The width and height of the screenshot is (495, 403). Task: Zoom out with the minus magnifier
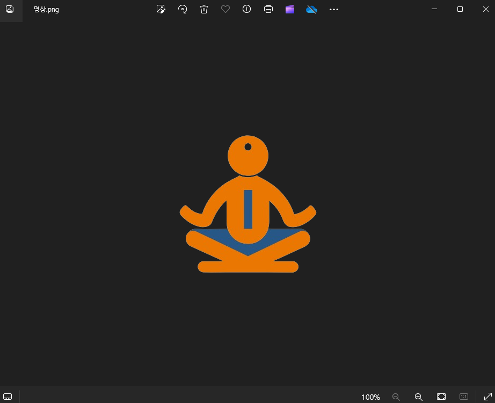click(x=396, y=397)
